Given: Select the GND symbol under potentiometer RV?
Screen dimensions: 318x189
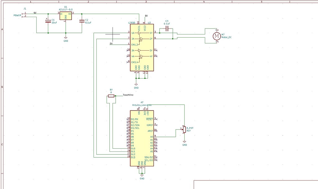Looking at the screenshot, I should click(184, 142).
